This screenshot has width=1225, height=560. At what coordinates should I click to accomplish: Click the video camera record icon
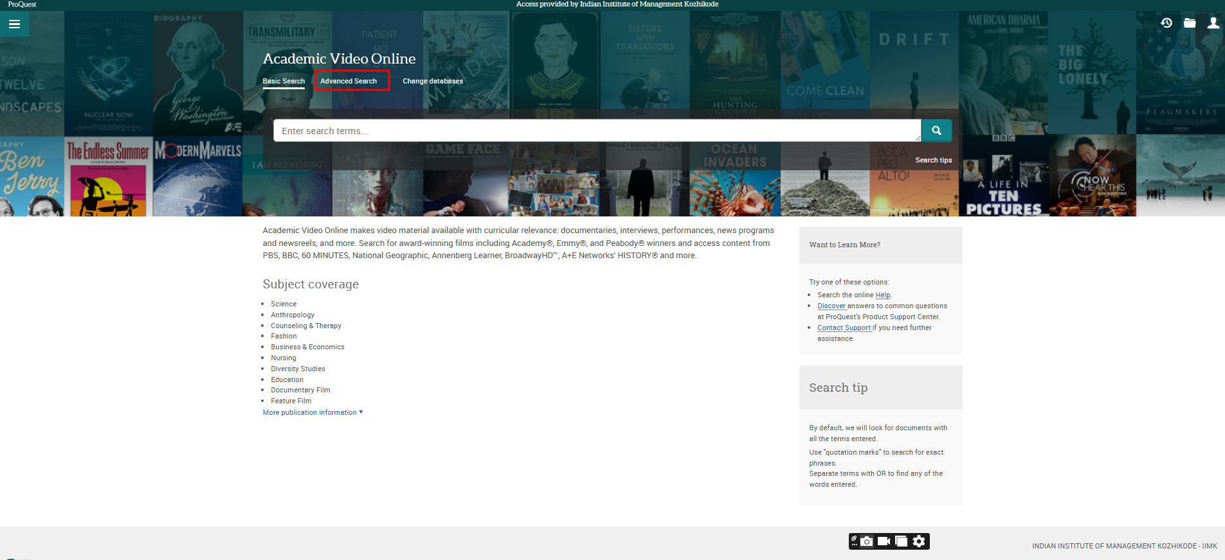884,541
